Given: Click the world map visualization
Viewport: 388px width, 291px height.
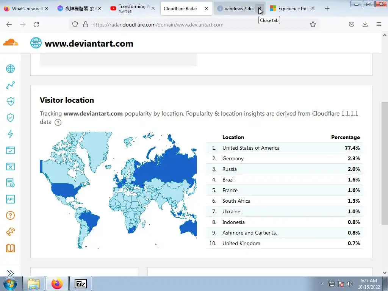Looking at the screenshot, I should [118, 190].
